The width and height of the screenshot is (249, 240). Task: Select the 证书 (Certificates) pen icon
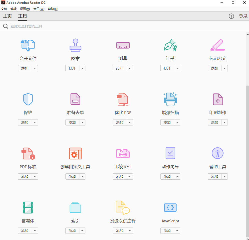pos(170,45)
